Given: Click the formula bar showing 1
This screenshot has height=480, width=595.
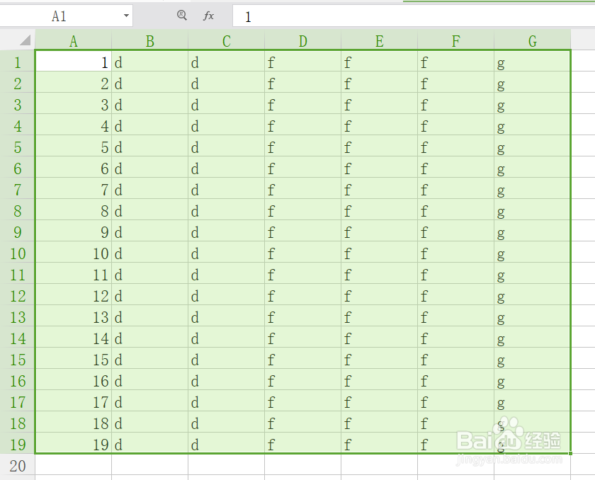Looking at the screenshot, I should point(414,16).
